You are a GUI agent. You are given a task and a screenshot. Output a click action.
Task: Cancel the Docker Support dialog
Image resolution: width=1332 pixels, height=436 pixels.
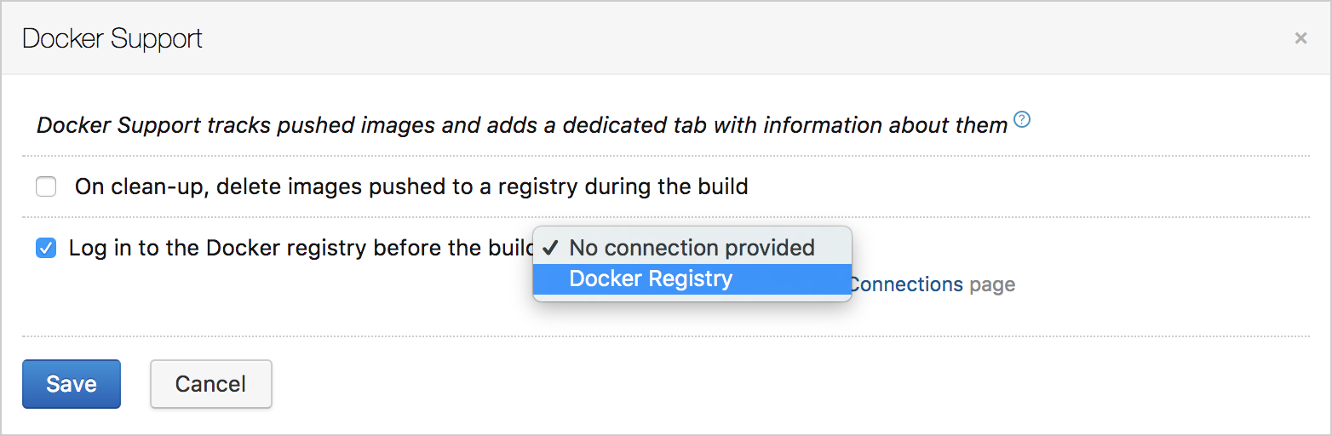click(210, 384)
